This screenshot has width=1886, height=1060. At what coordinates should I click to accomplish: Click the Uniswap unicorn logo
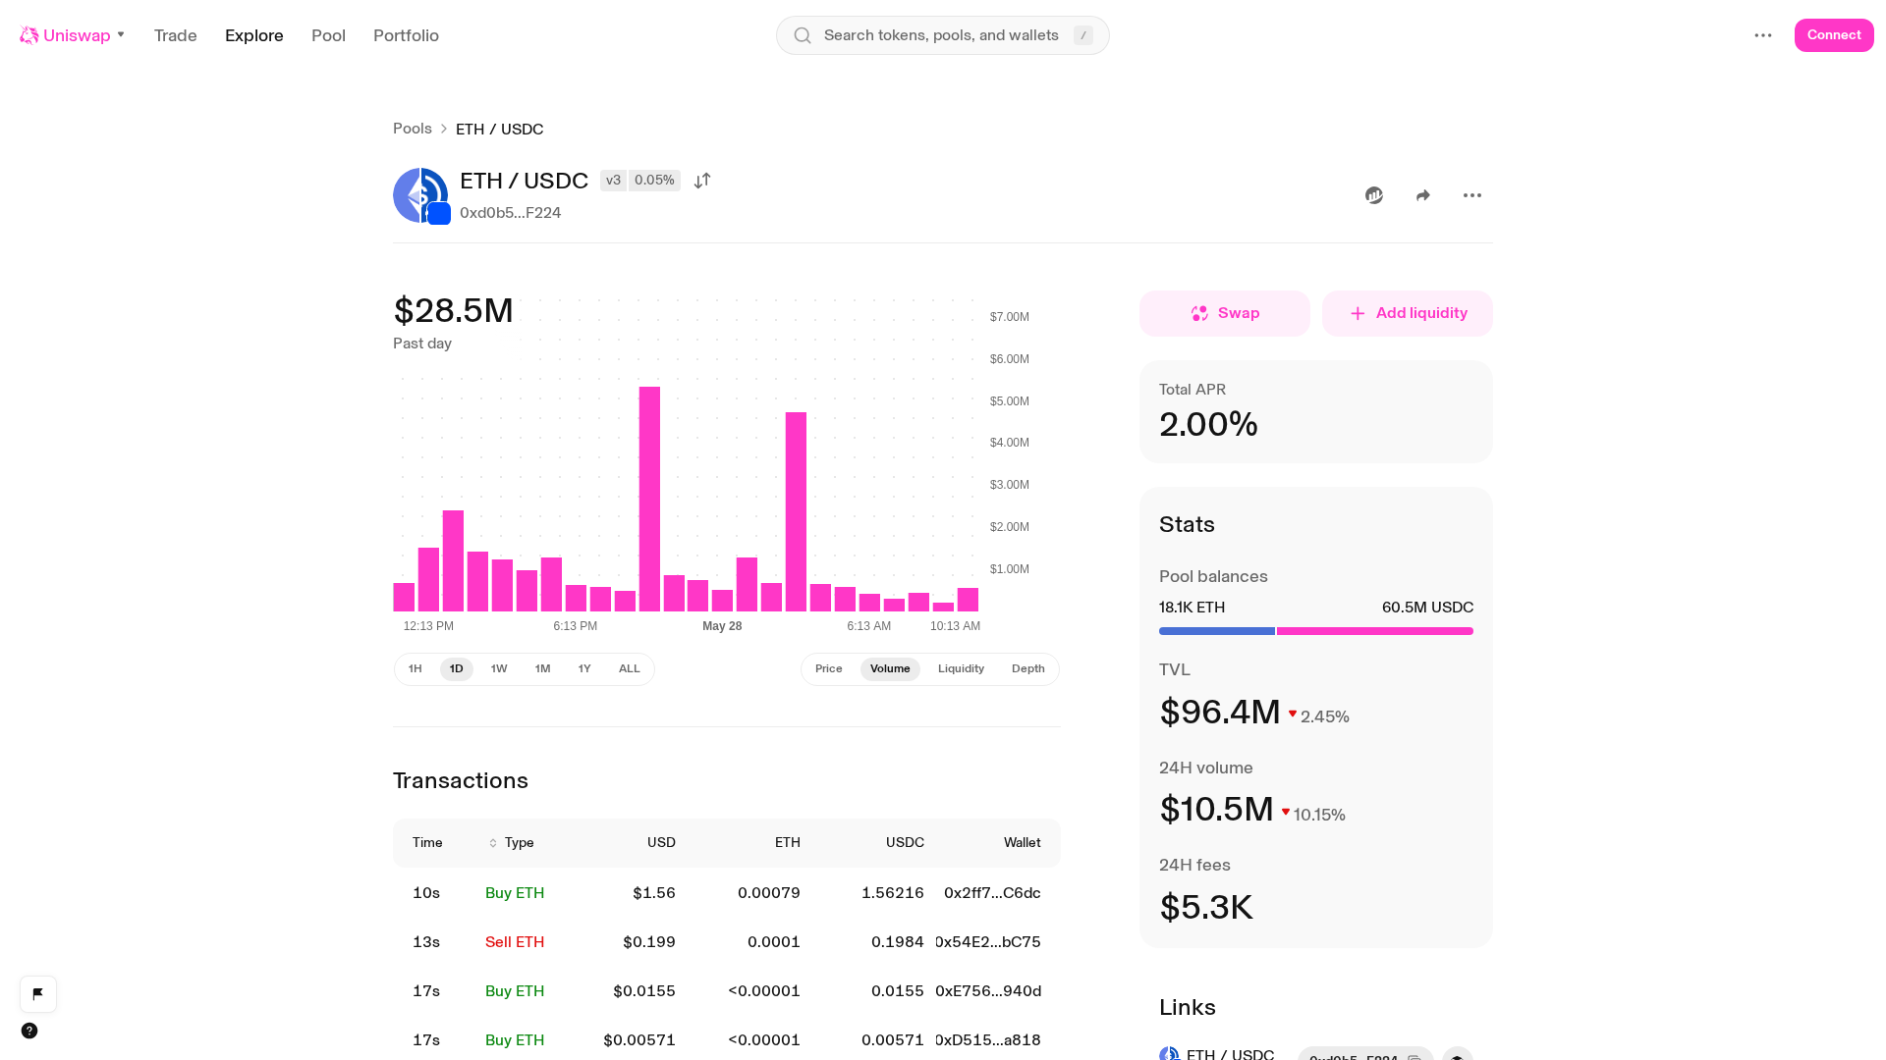29,35
